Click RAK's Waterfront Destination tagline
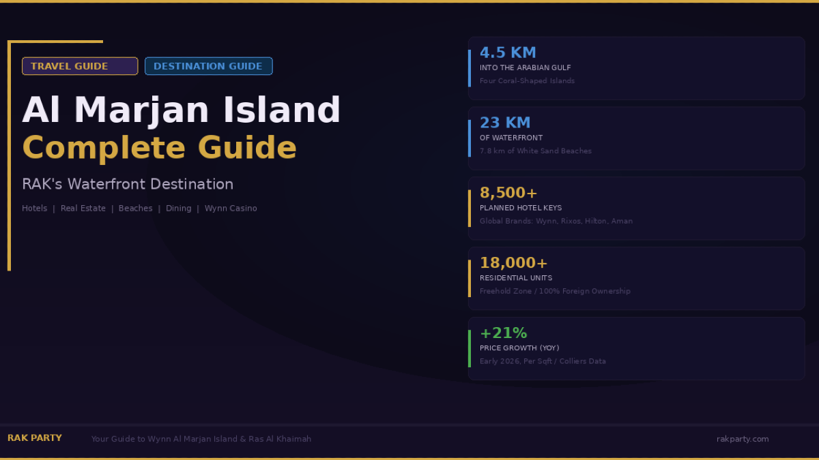The image size is (819, 460). tap(128, 184)
